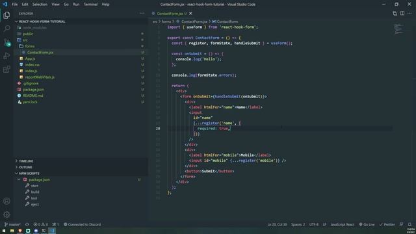Open the Extensions view

pos(6,70)
